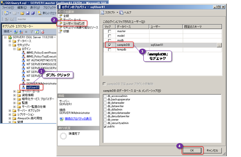
Task: Click the 監査 folder icon in tree
Action: point(19,103)
